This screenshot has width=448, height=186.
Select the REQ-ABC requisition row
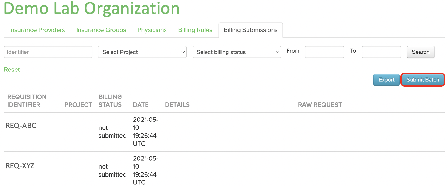coord(224,132)
